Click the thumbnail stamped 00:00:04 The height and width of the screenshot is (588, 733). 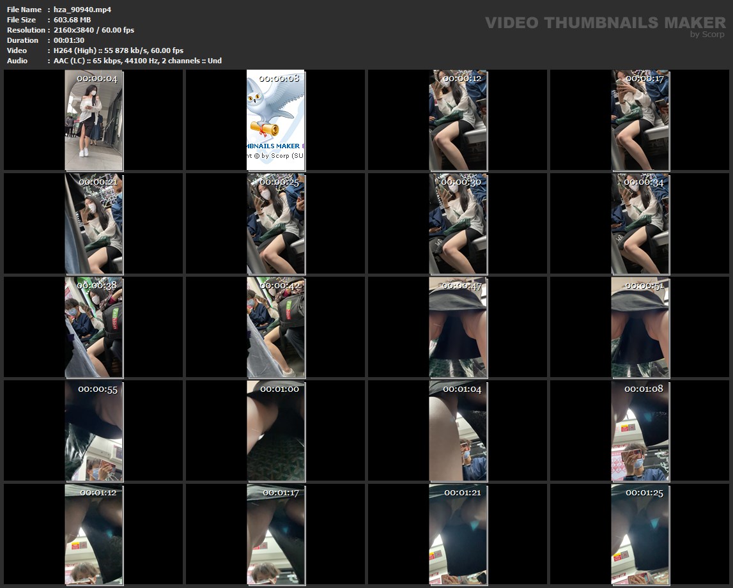pyautogui.click(x=94, y=120)
